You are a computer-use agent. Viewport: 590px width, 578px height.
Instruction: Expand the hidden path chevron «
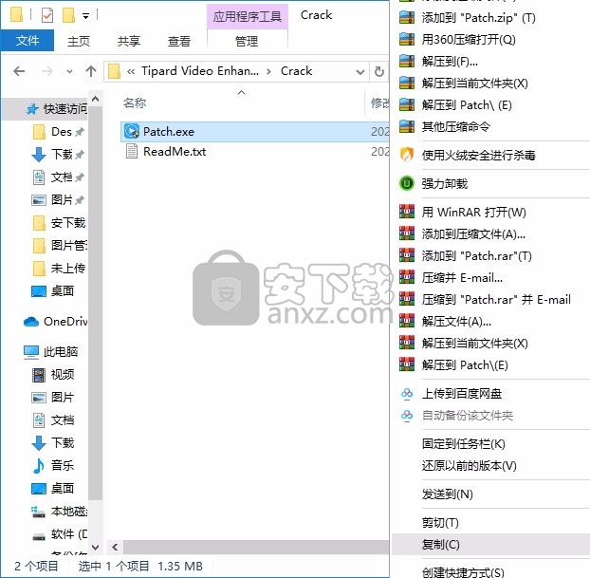tap(131, 71)
